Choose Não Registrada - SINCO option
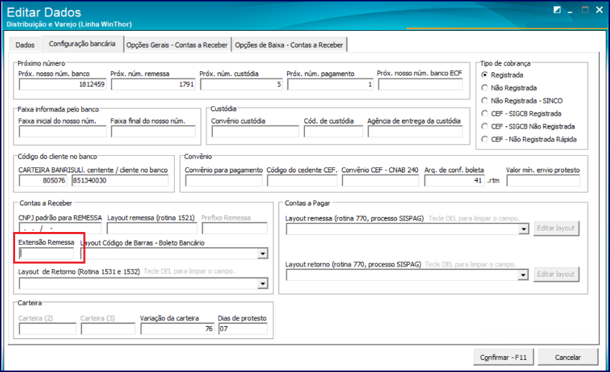610x372 pixels. pos(484,101)
